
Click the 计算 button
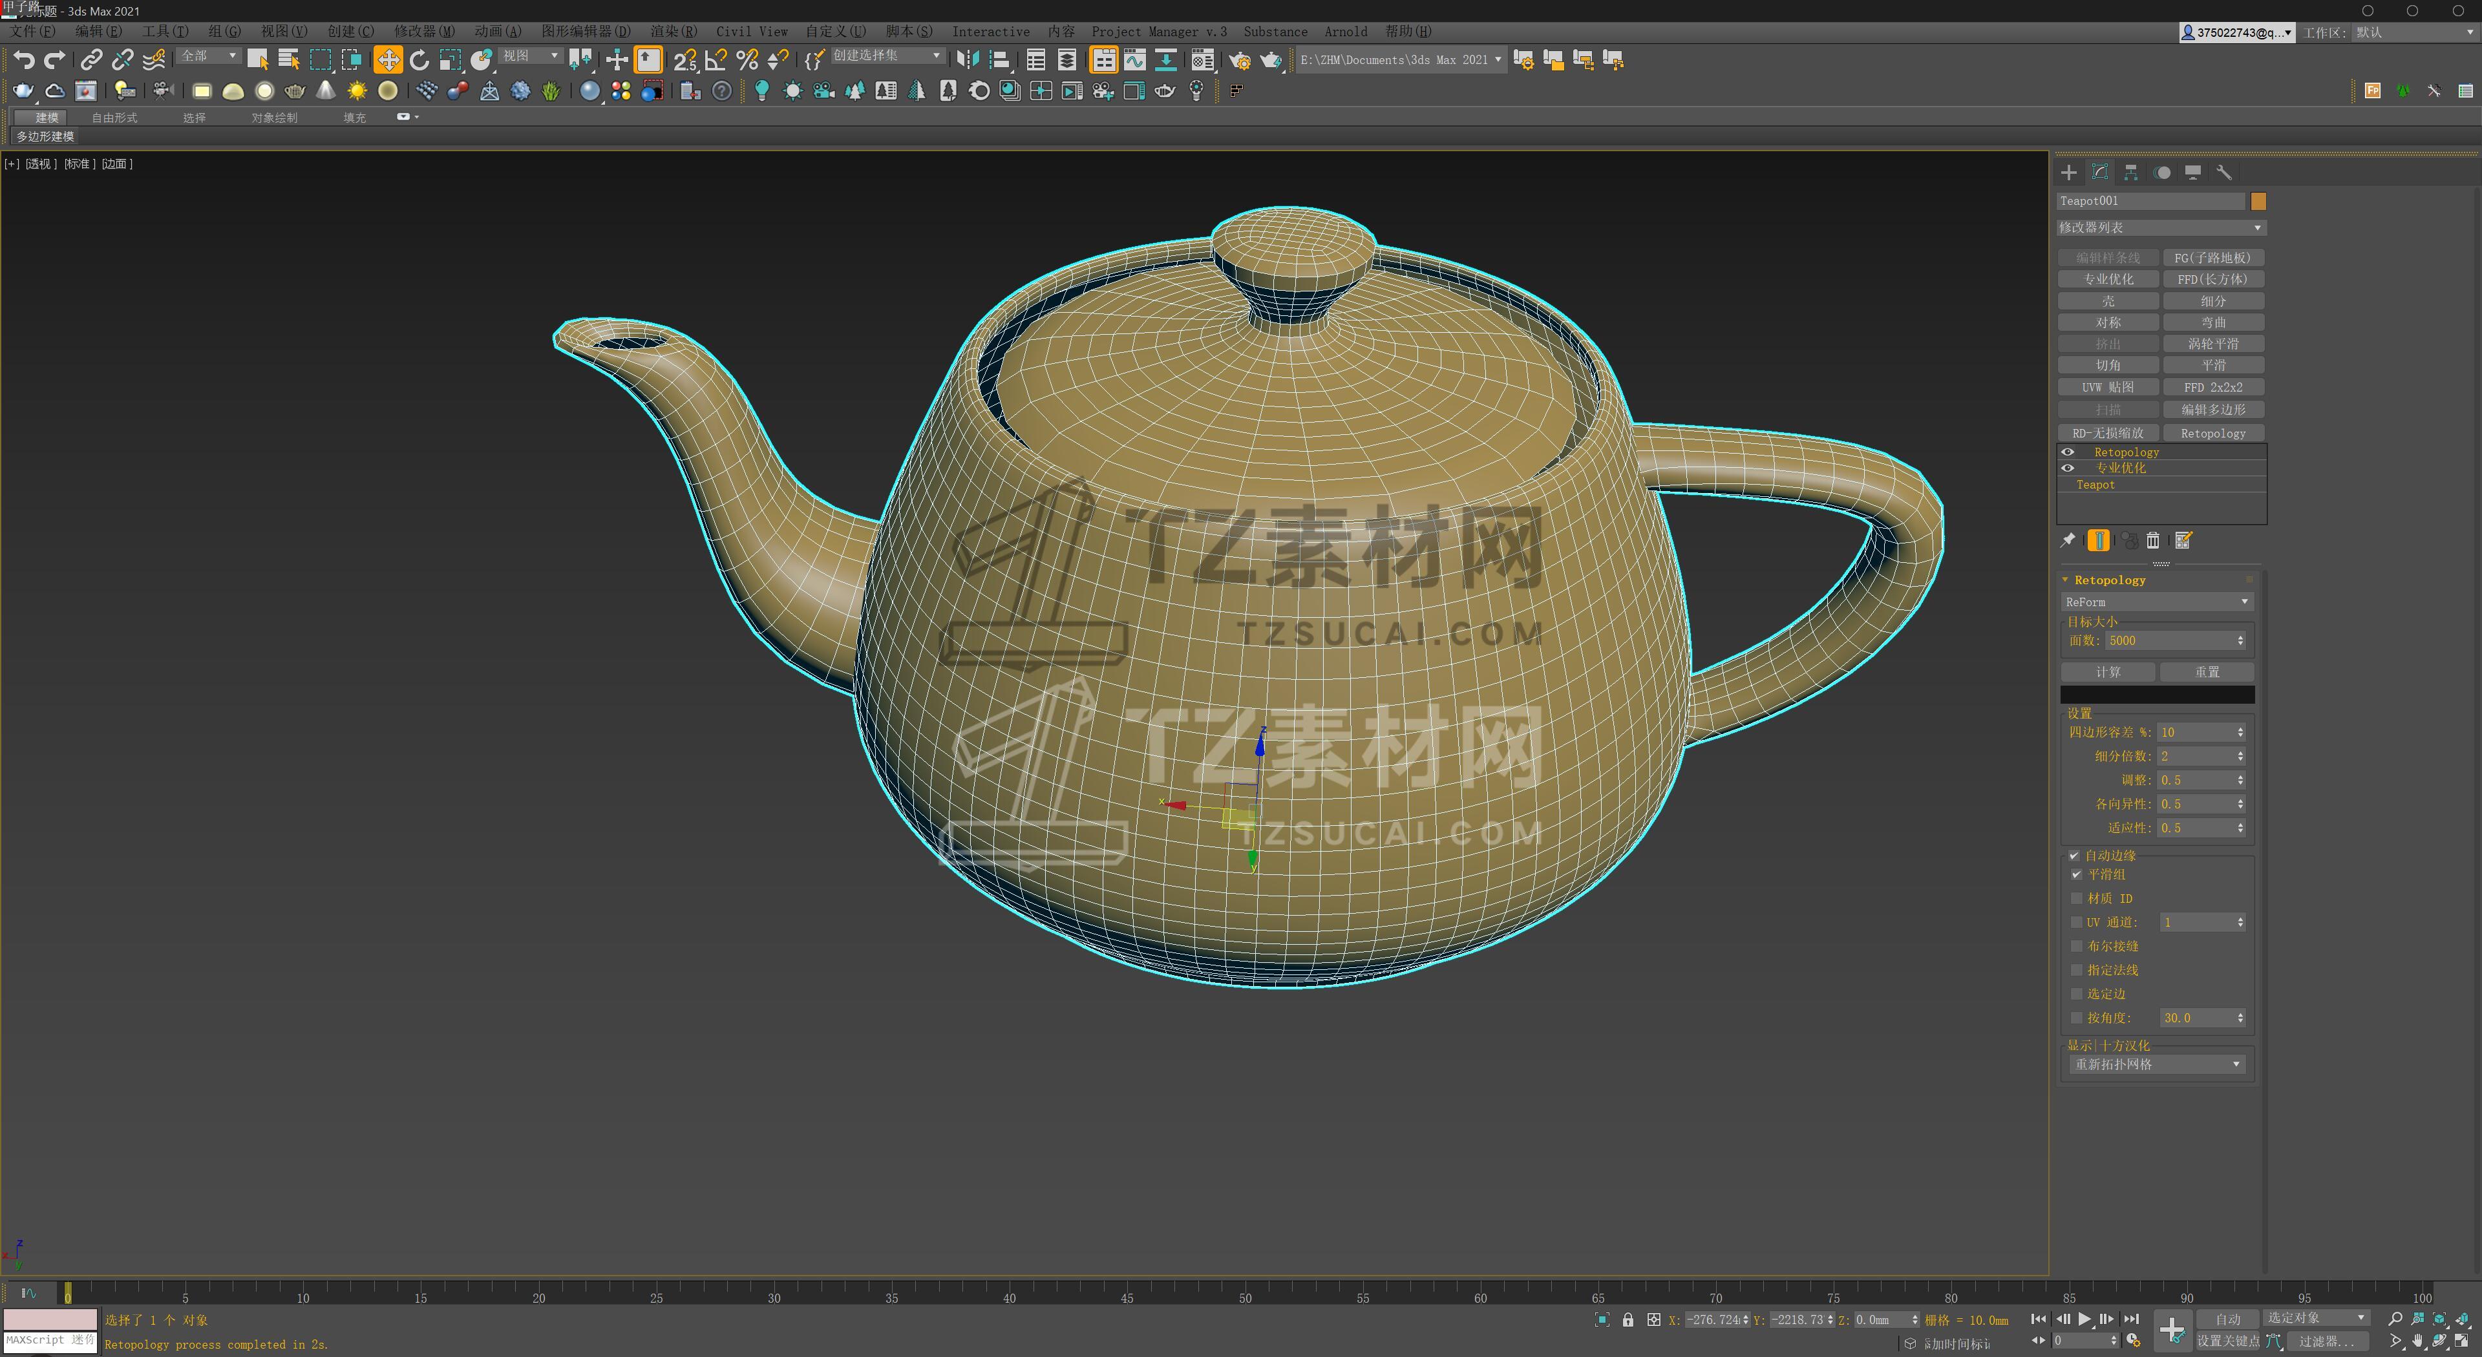click(x=2107, y=671)
